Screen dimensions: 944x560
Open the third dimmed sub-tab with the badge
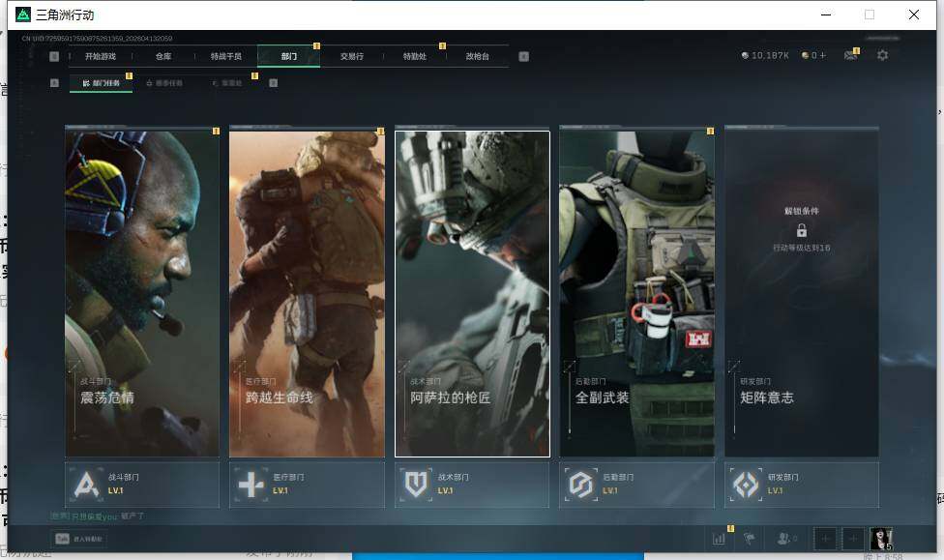[227, 83]
